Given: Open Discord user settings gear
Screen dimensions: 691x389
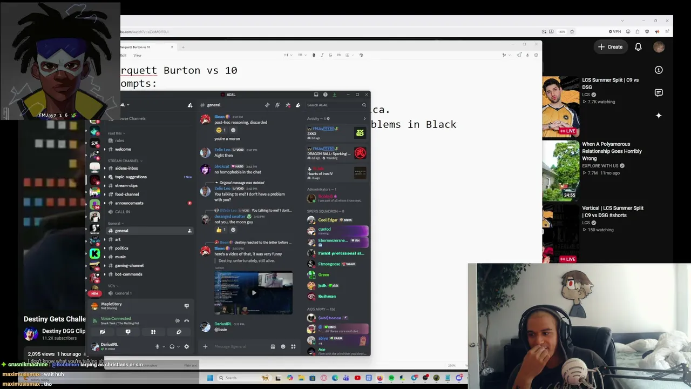Looking at the screenshot, I should click(187, 346).
